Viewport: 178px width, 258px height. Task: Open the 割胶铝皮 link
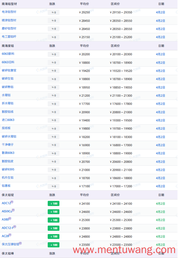8,161
